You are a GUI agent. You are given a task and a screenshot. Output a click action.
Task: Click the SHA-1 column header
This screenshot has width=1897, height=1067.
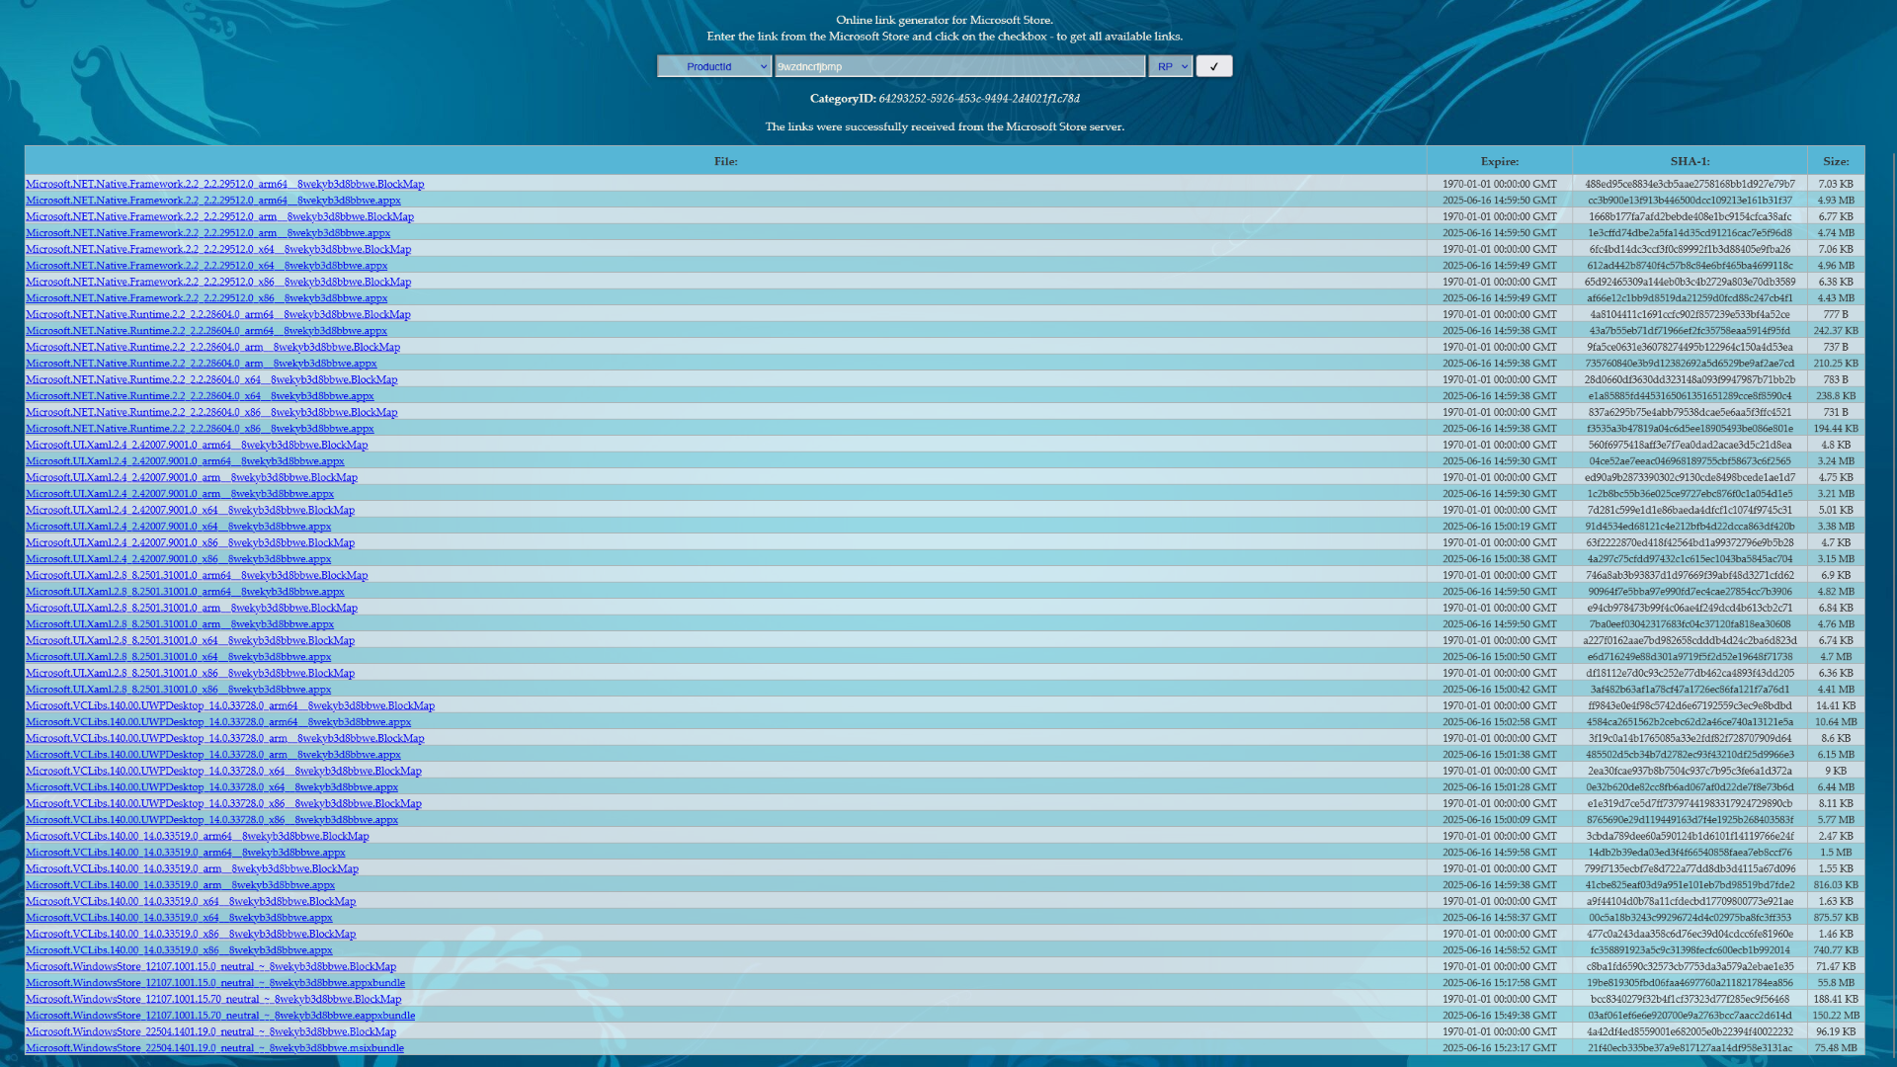coord(1690,161)
